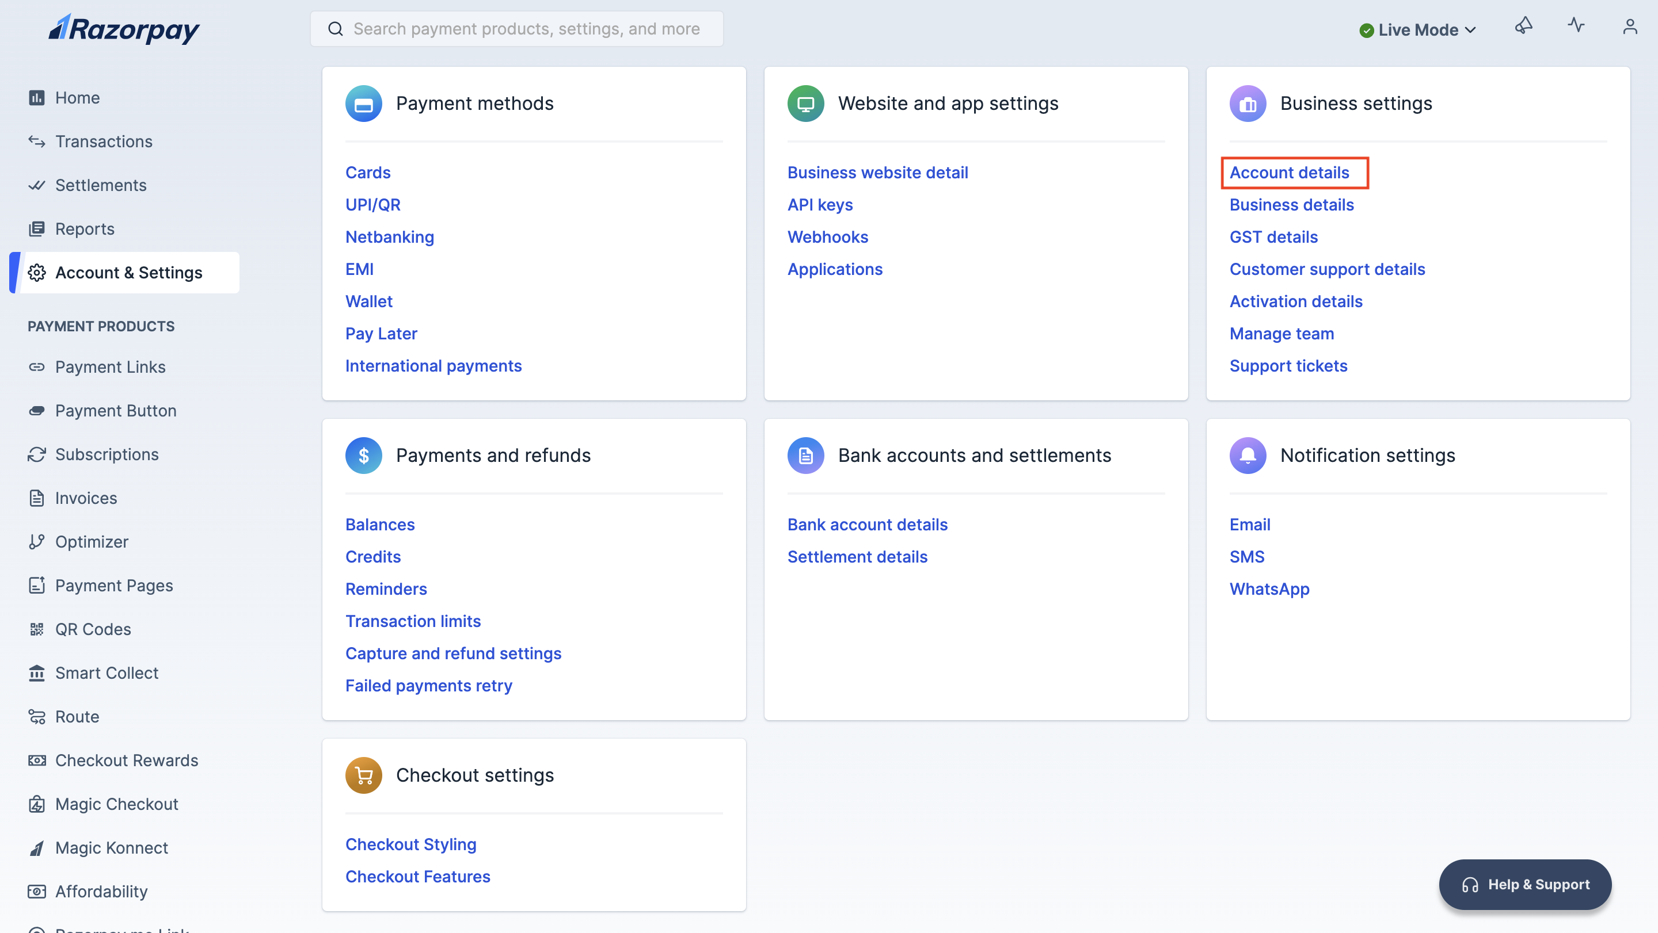Open Reports in the sidebar

85,229
